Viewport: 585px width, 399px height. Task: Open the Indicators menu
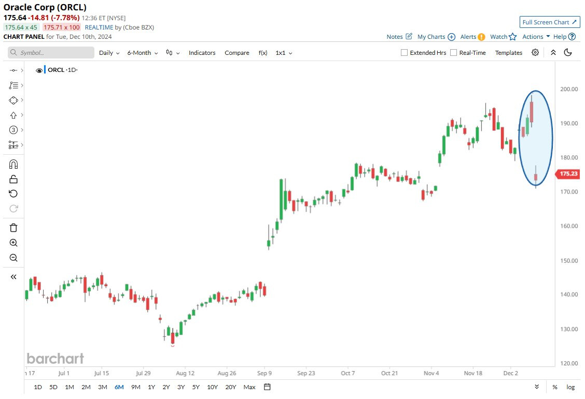(x=202, y=53)
